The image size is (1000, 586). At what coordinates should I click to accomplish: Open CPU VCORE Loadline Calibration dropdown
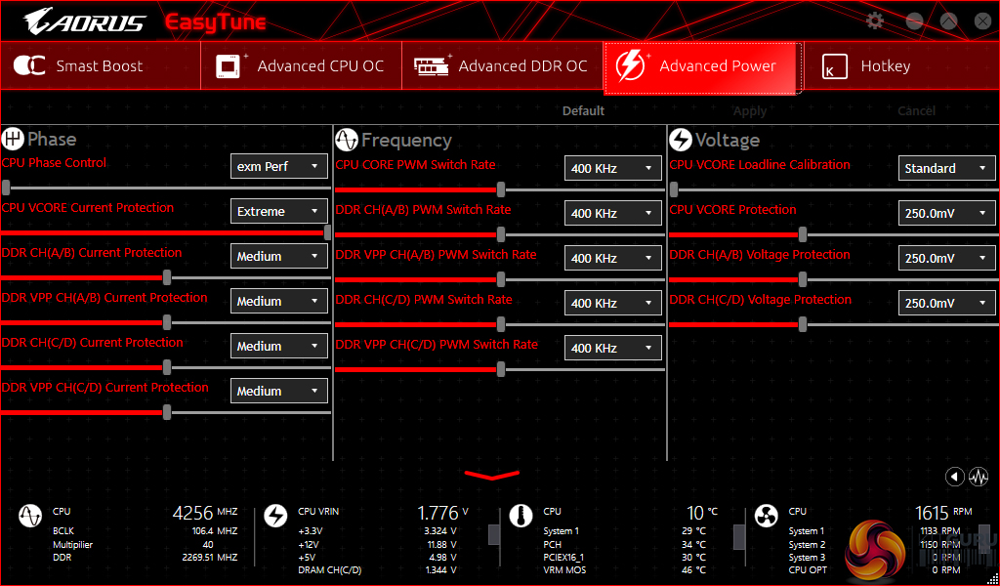(x=947, y=168)
